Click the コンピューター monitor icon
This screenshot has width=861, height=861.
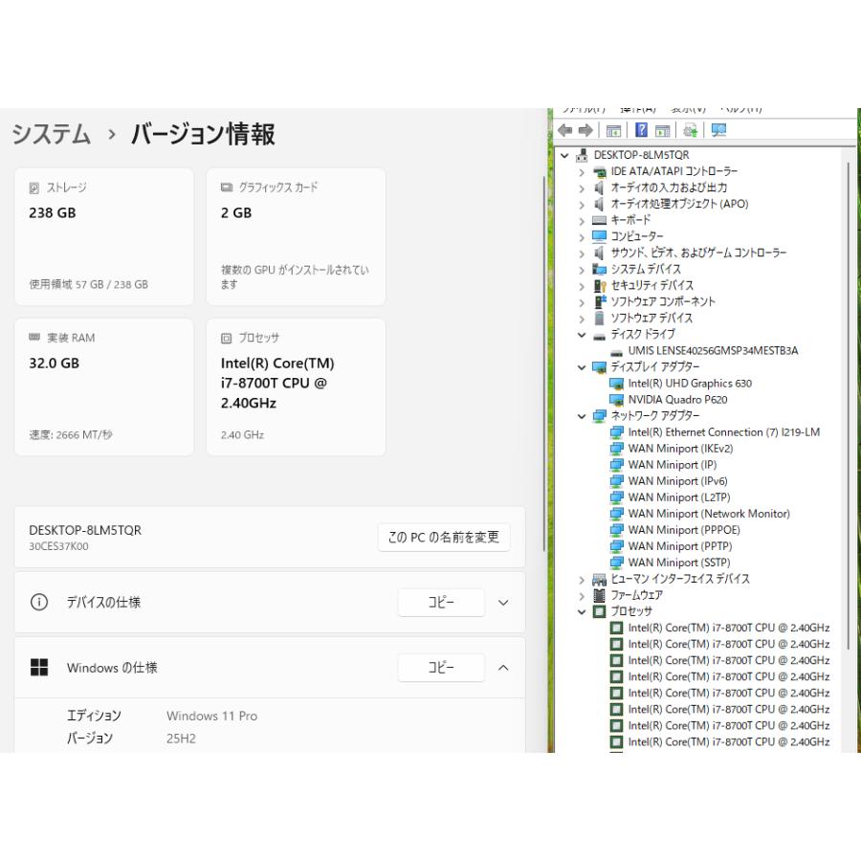pos(599,236)
